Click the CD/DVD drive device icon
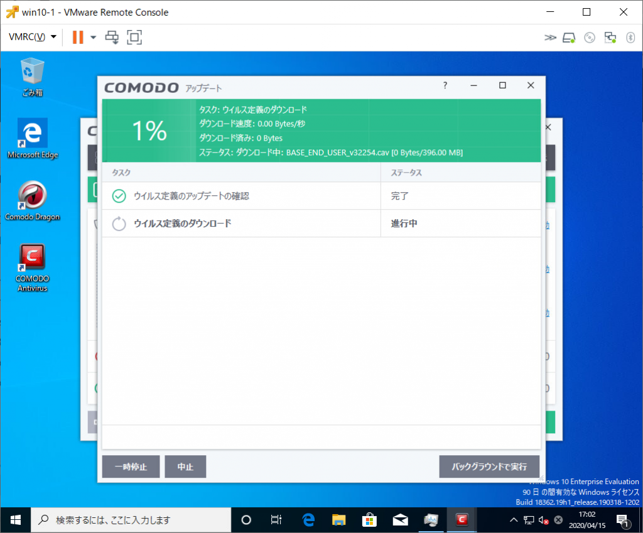This screenshot has width=643, height=533. pos(589,38)
